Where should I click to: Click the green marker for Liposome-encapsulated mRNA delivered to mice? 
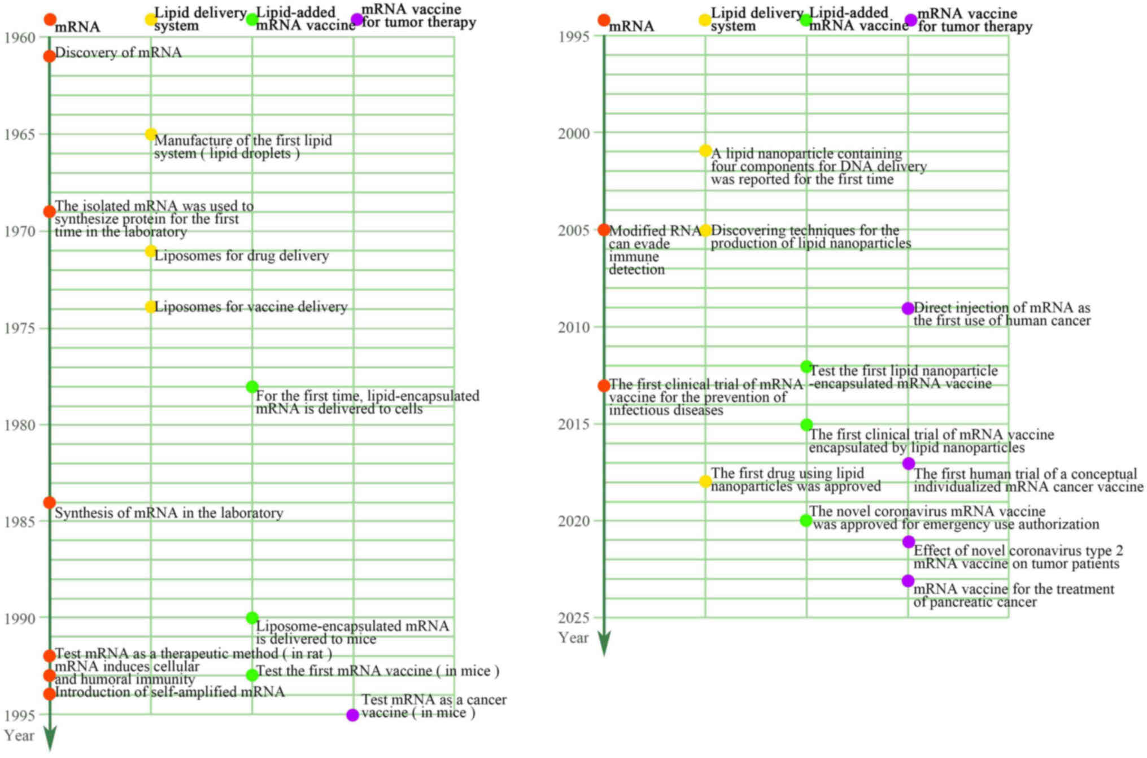(252, 618)
